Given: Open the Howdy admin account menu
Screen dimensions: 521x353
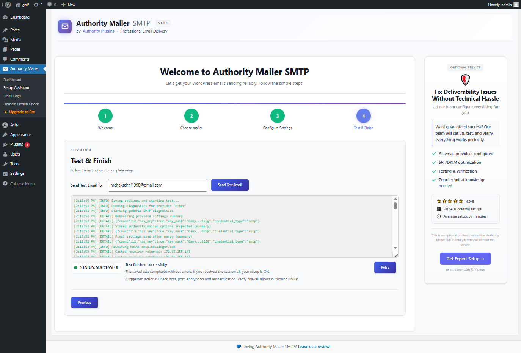Looking at the screenshot, I should (500, 5).
